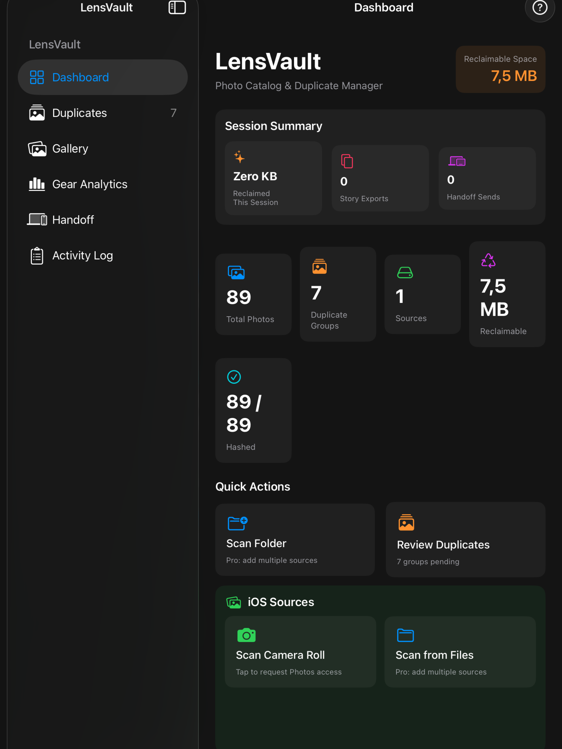The image size is (562, 749).
Task: Tap the Review Duplicates quick action
Action: point(465,540)
